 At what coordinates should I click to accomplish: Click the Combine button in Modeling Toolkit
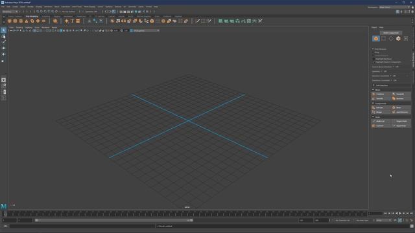(x=381, y=94)
